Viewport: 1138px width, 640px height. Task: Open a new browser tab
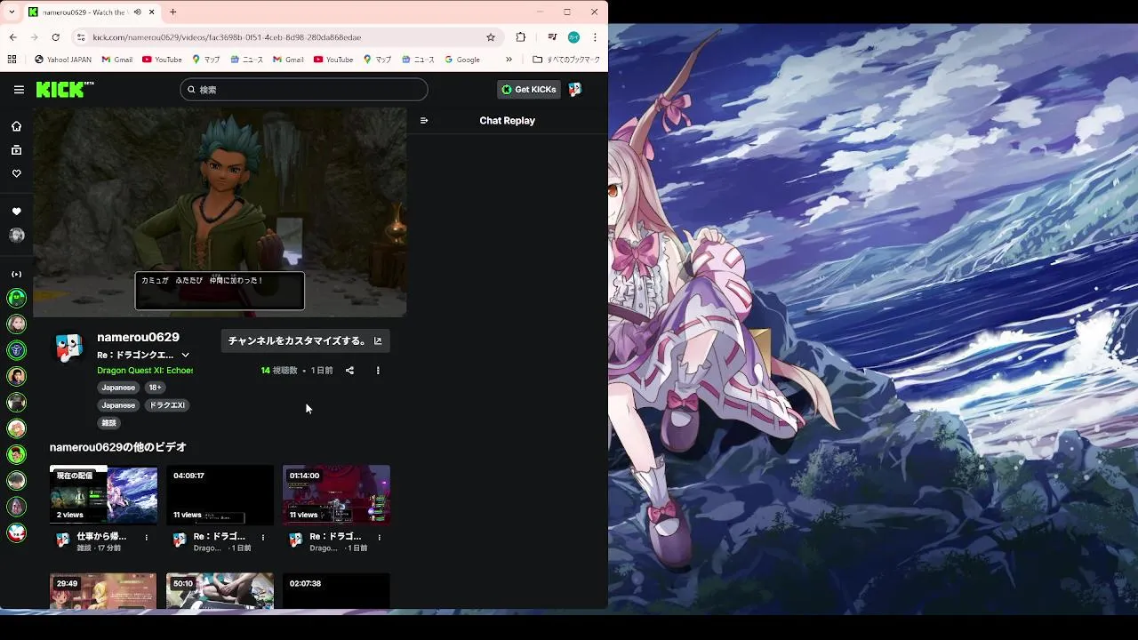[x=173, y=12]
